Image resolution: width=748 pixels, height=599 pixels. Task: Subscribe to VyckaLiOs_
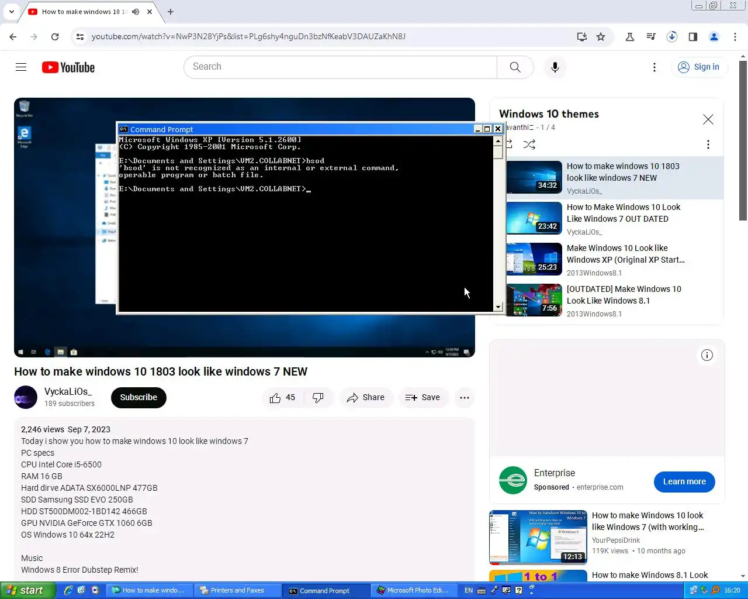[138, 397]
